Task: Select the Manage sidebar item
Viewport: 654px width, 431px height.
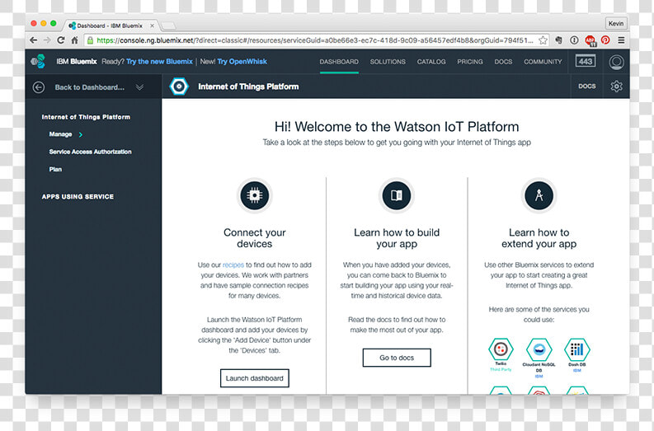Action: tap(60, 134)
